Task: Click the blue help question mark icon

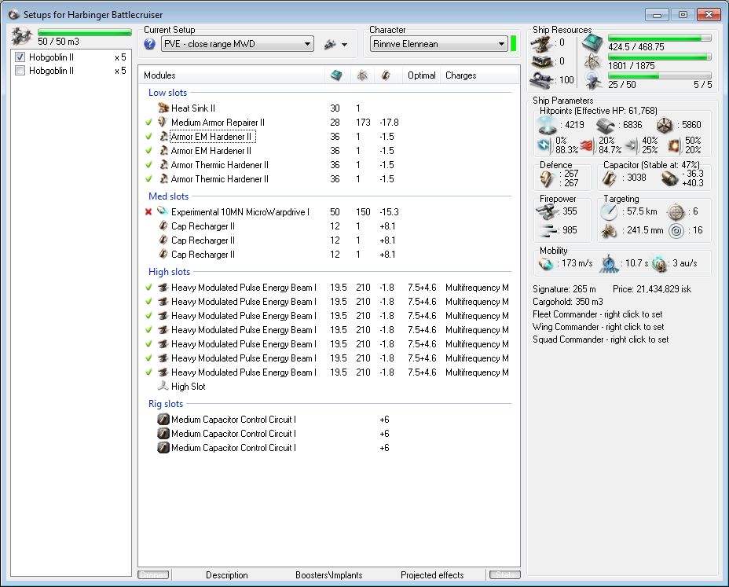Action: (x=149, y=44)
